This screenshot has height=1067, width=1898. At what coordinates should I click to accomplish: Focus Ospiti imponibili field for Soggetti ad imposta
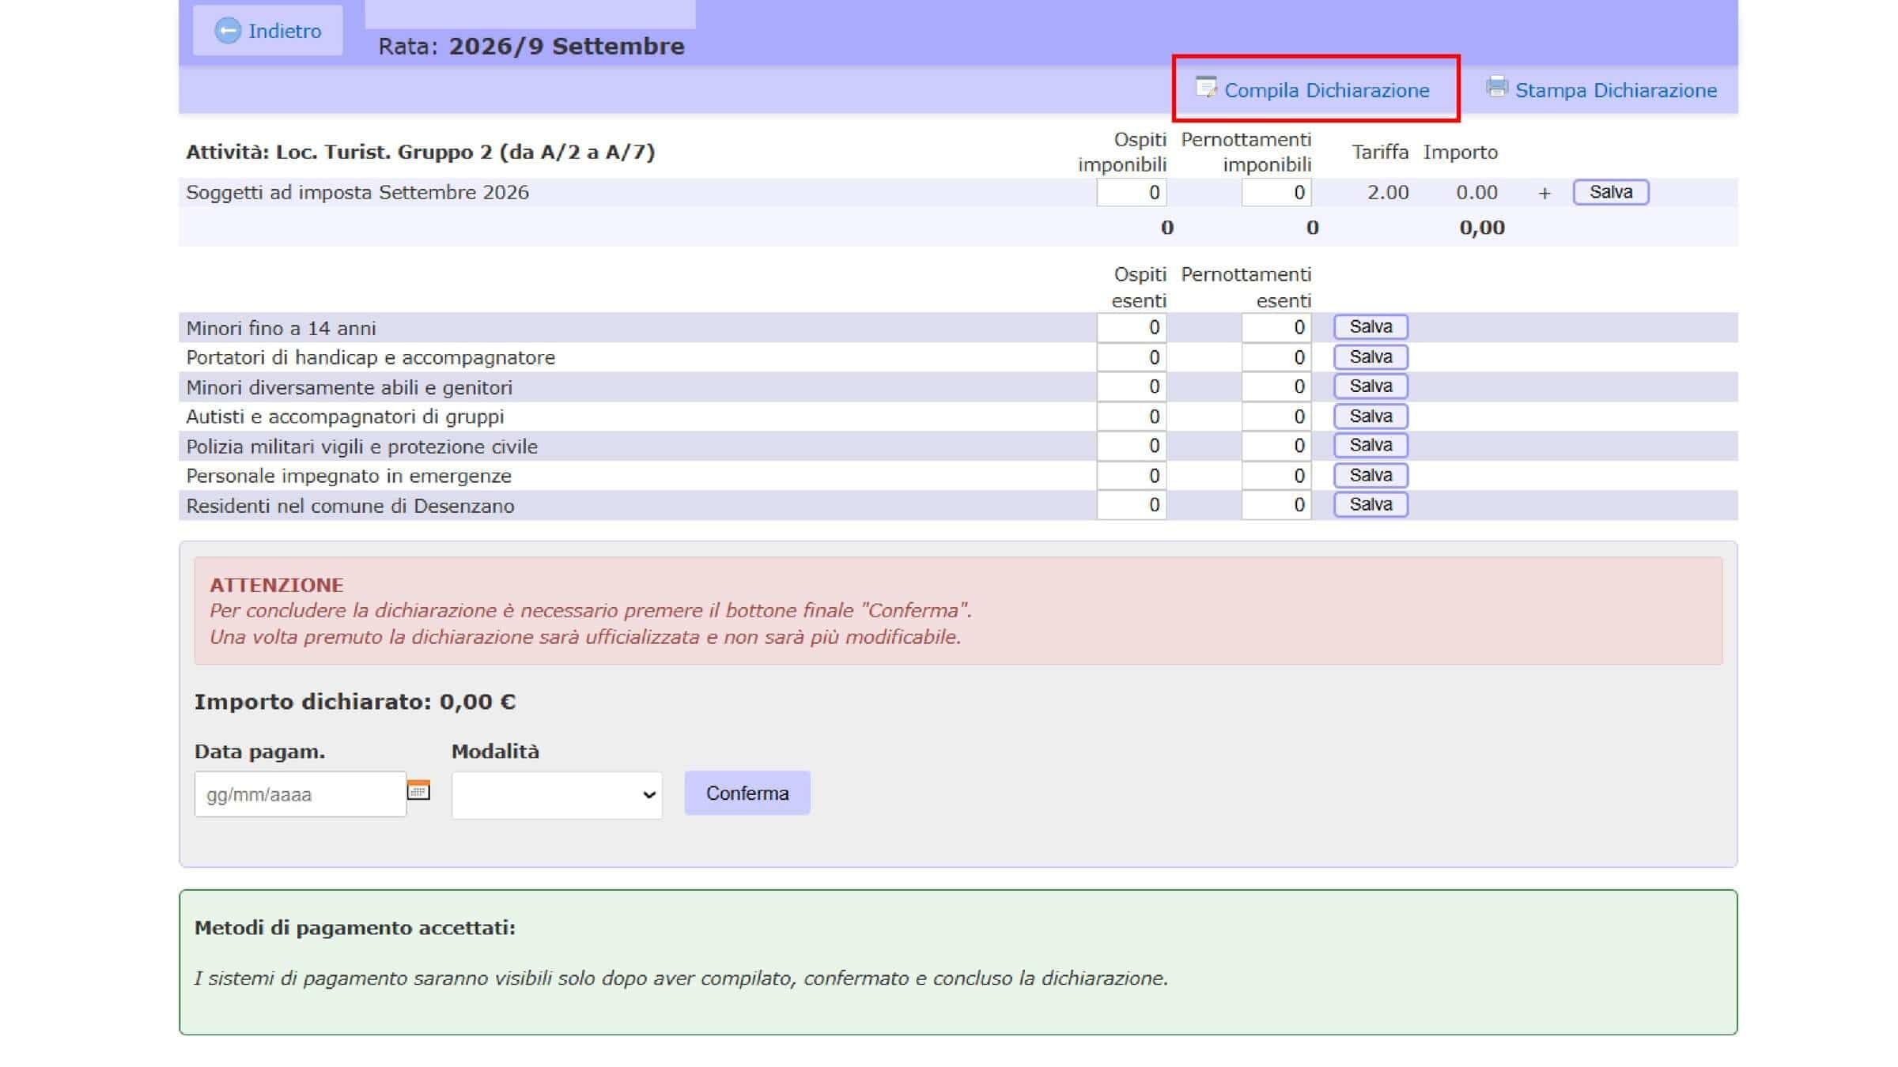[x=1131, y=192]
